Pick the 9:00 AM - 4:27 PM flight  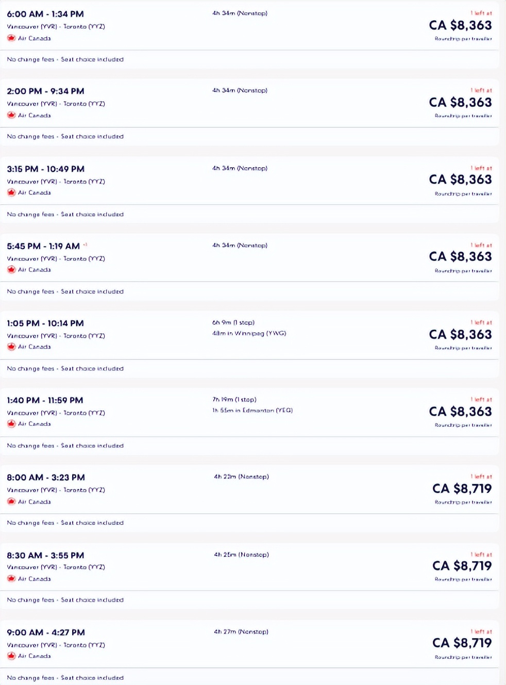(x=46, y=632)
